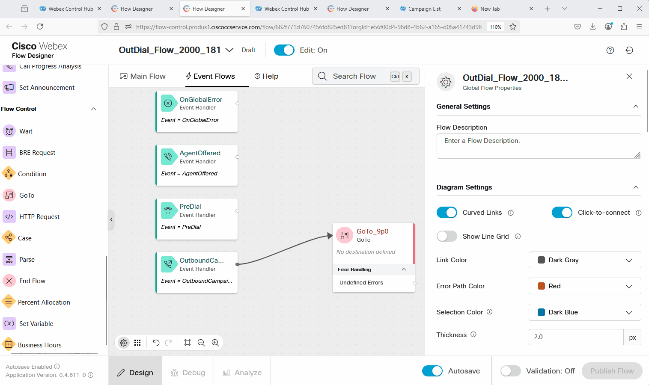
Task: Click the undo arrow in canvas toolbar
Action: click(x=156, y=343)
